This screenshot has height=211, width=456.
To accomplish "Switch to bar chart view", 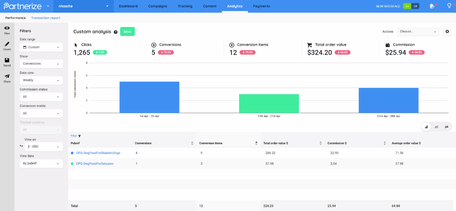I will 426,127.
